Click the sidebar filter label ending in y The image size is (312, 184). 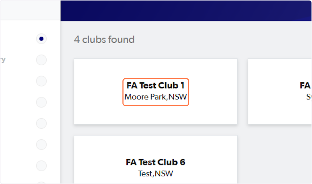click(x=3, y=60)
